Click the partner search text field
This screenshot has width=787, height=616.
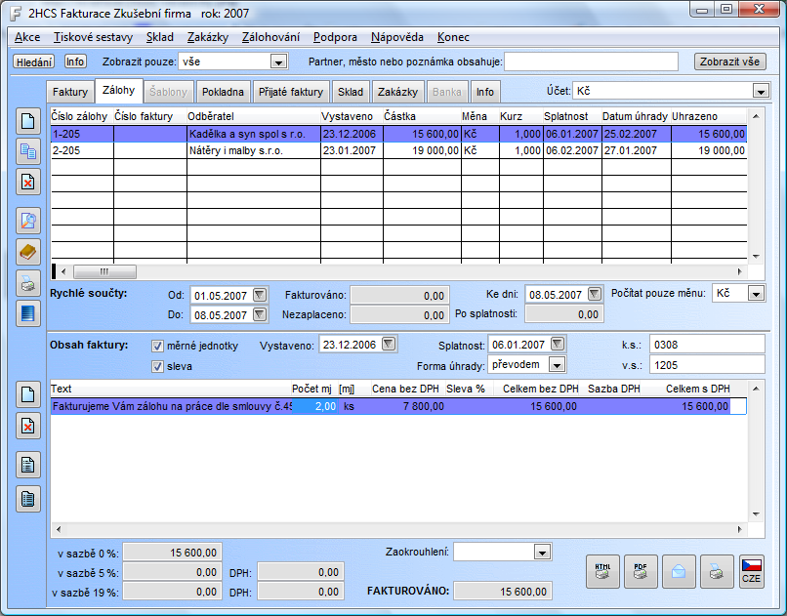(591, 62)
